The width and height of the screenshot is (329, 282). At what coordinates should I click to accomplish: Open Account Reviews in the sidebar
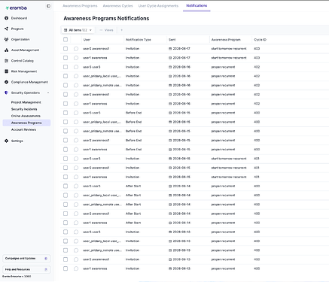[x=23, y=129]
